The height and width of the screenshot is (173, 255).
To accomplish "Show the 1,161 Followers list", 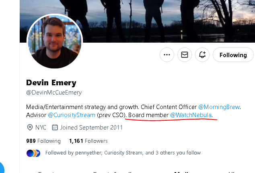I will tap(88, 141).
